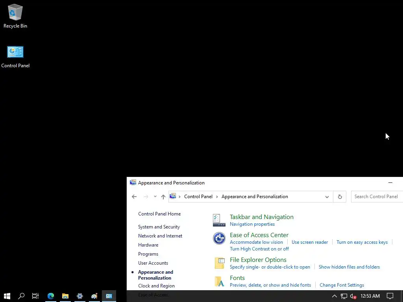Open the Programs category
Screen dimensions: 403x302
pyautogui.click(x=148, y=254)
